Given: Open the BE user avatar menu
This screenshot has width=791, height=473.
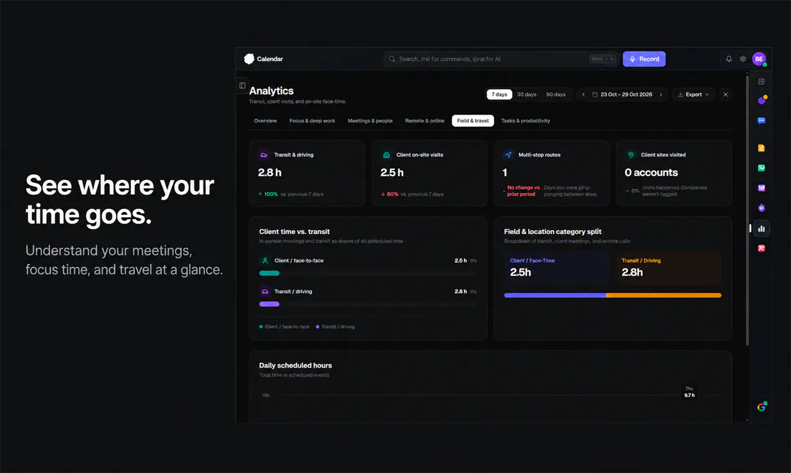Looking at the screenshot, I should coord(759,59).
